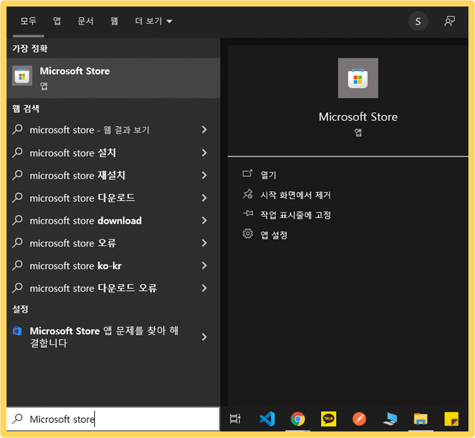Select 'microsoft store ko-kr' suggestion
This screenshot has height=438, width=475.
113,266
